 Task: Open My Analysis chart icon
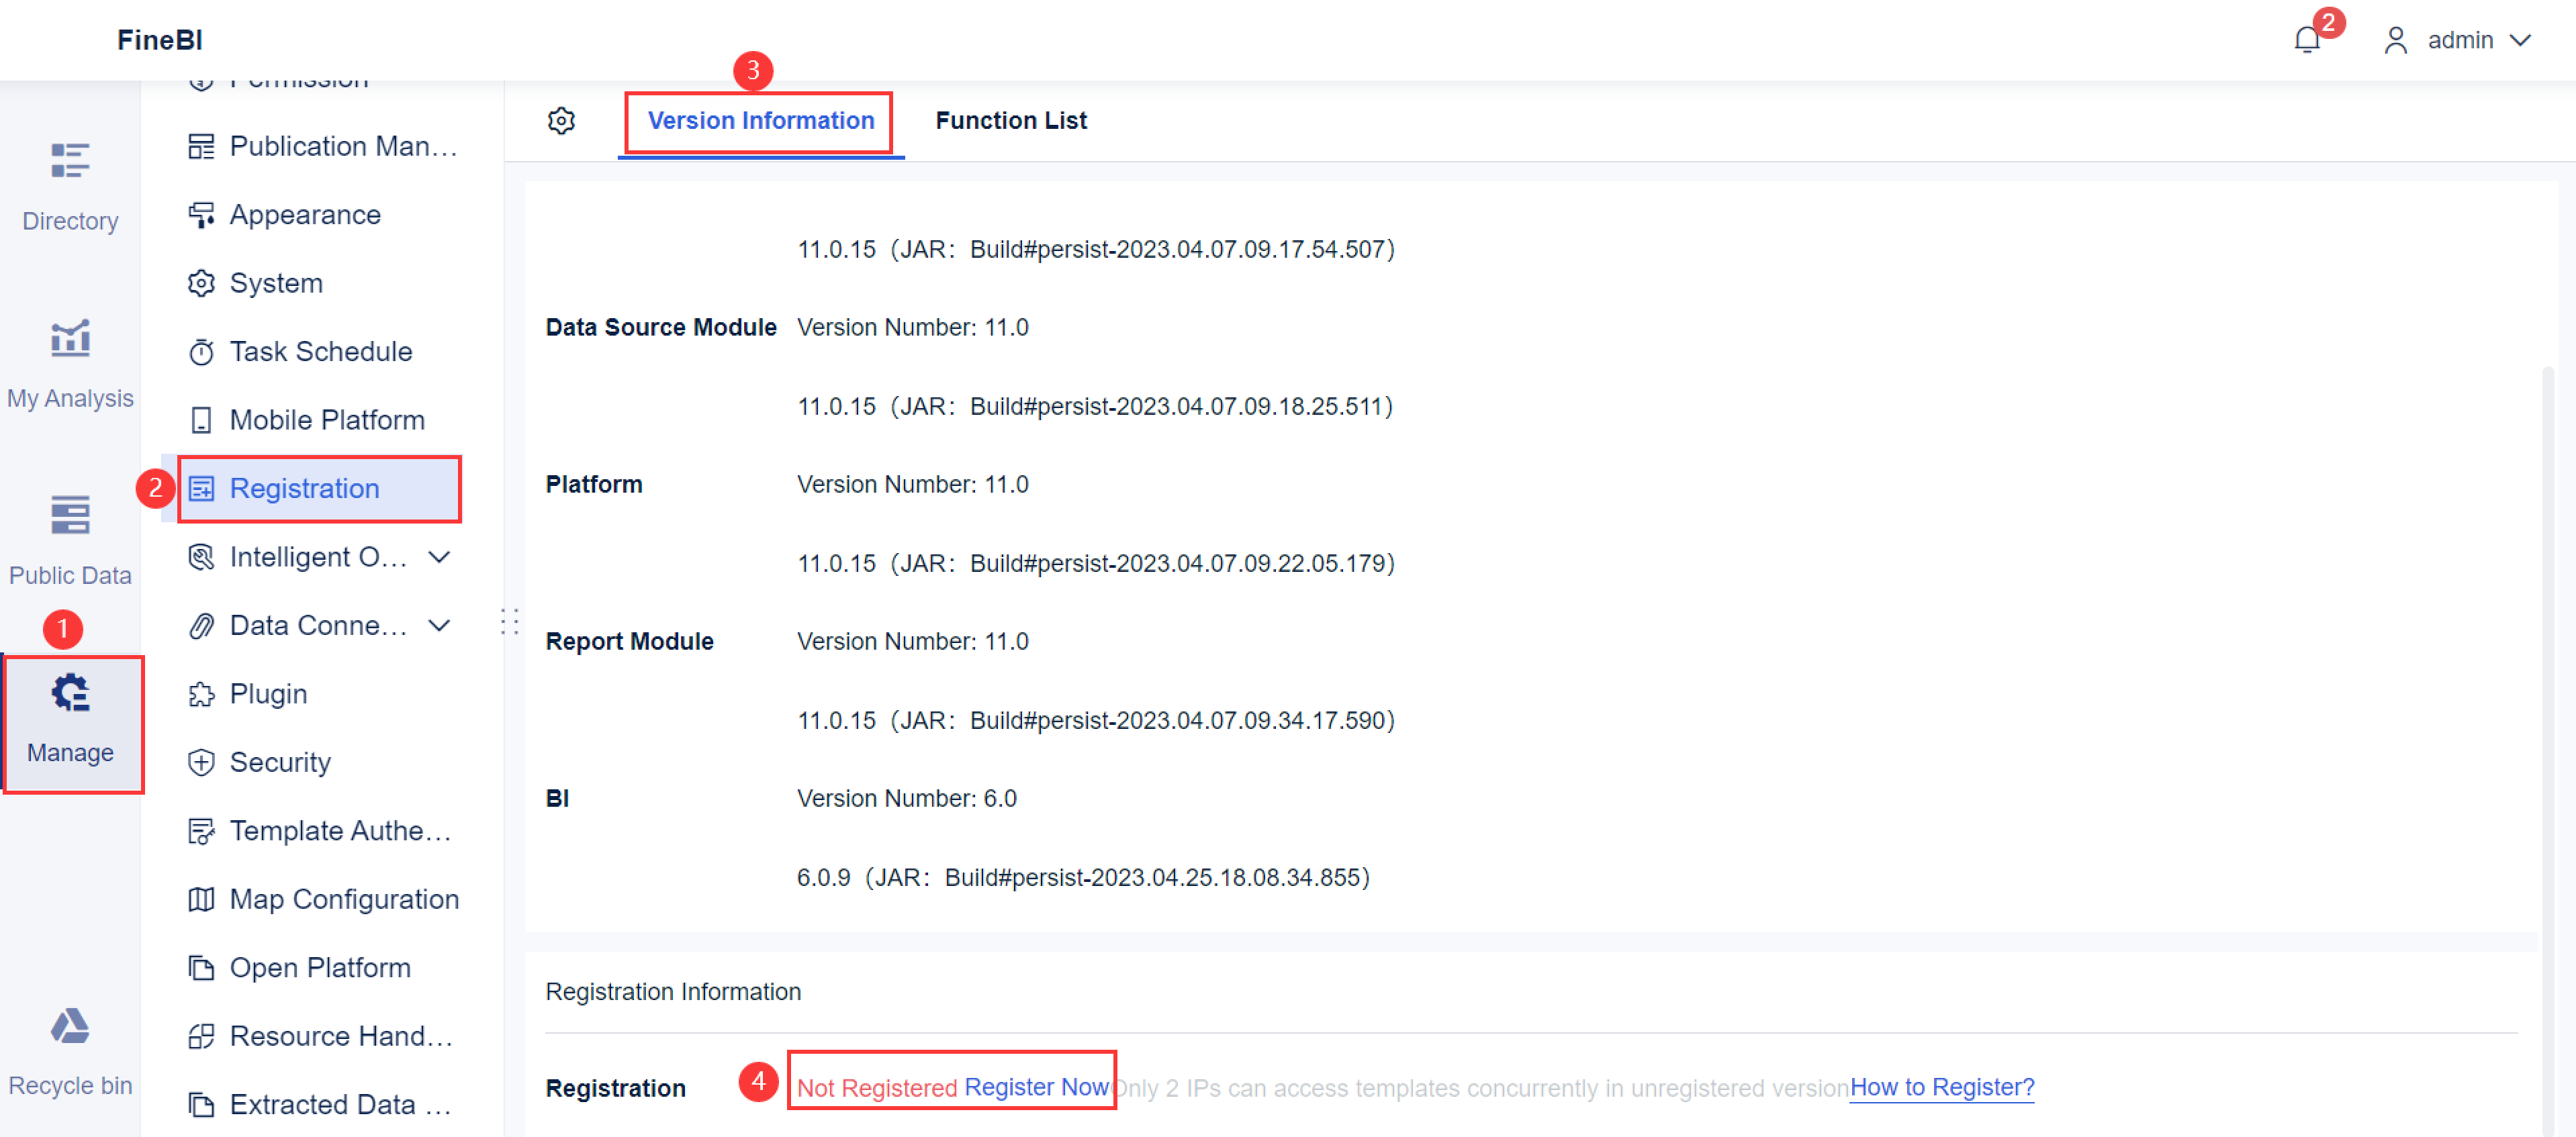coord(70,339)
